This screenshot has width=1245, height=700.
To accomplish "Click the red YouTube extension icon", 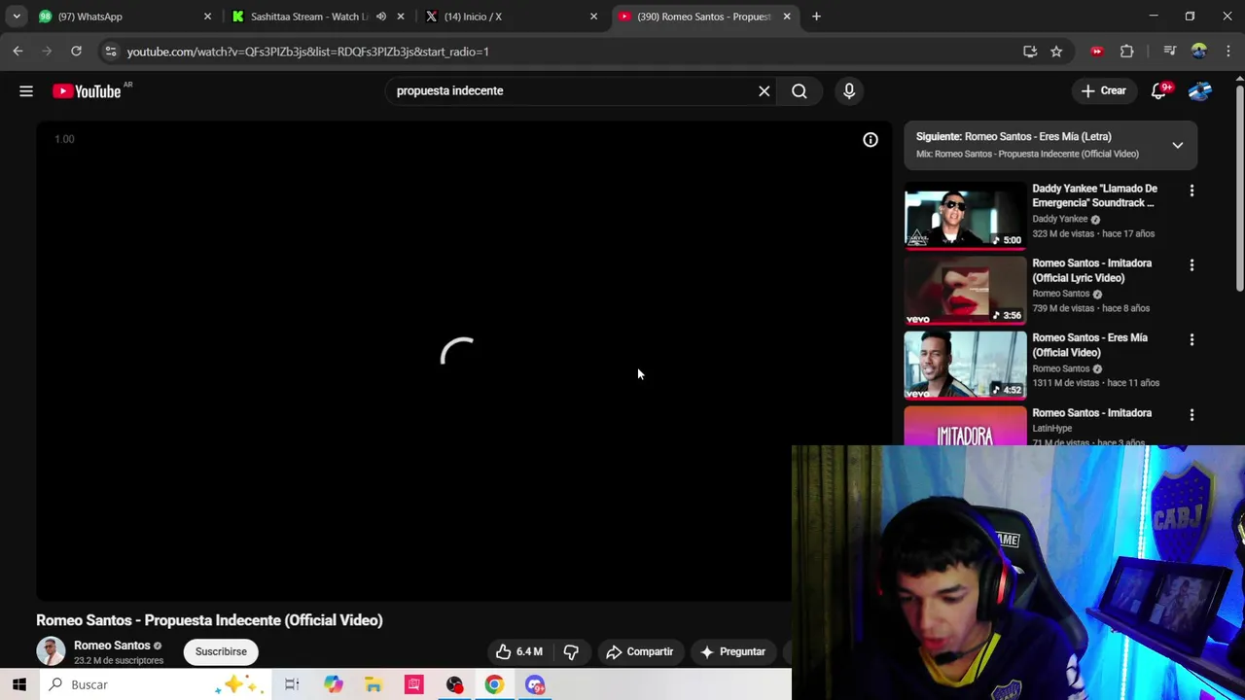I will (1097, 52).
